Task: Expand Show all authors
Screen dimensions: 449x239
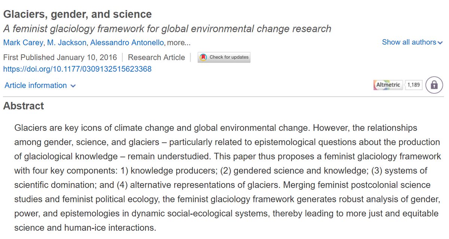Action: point(409,42)
